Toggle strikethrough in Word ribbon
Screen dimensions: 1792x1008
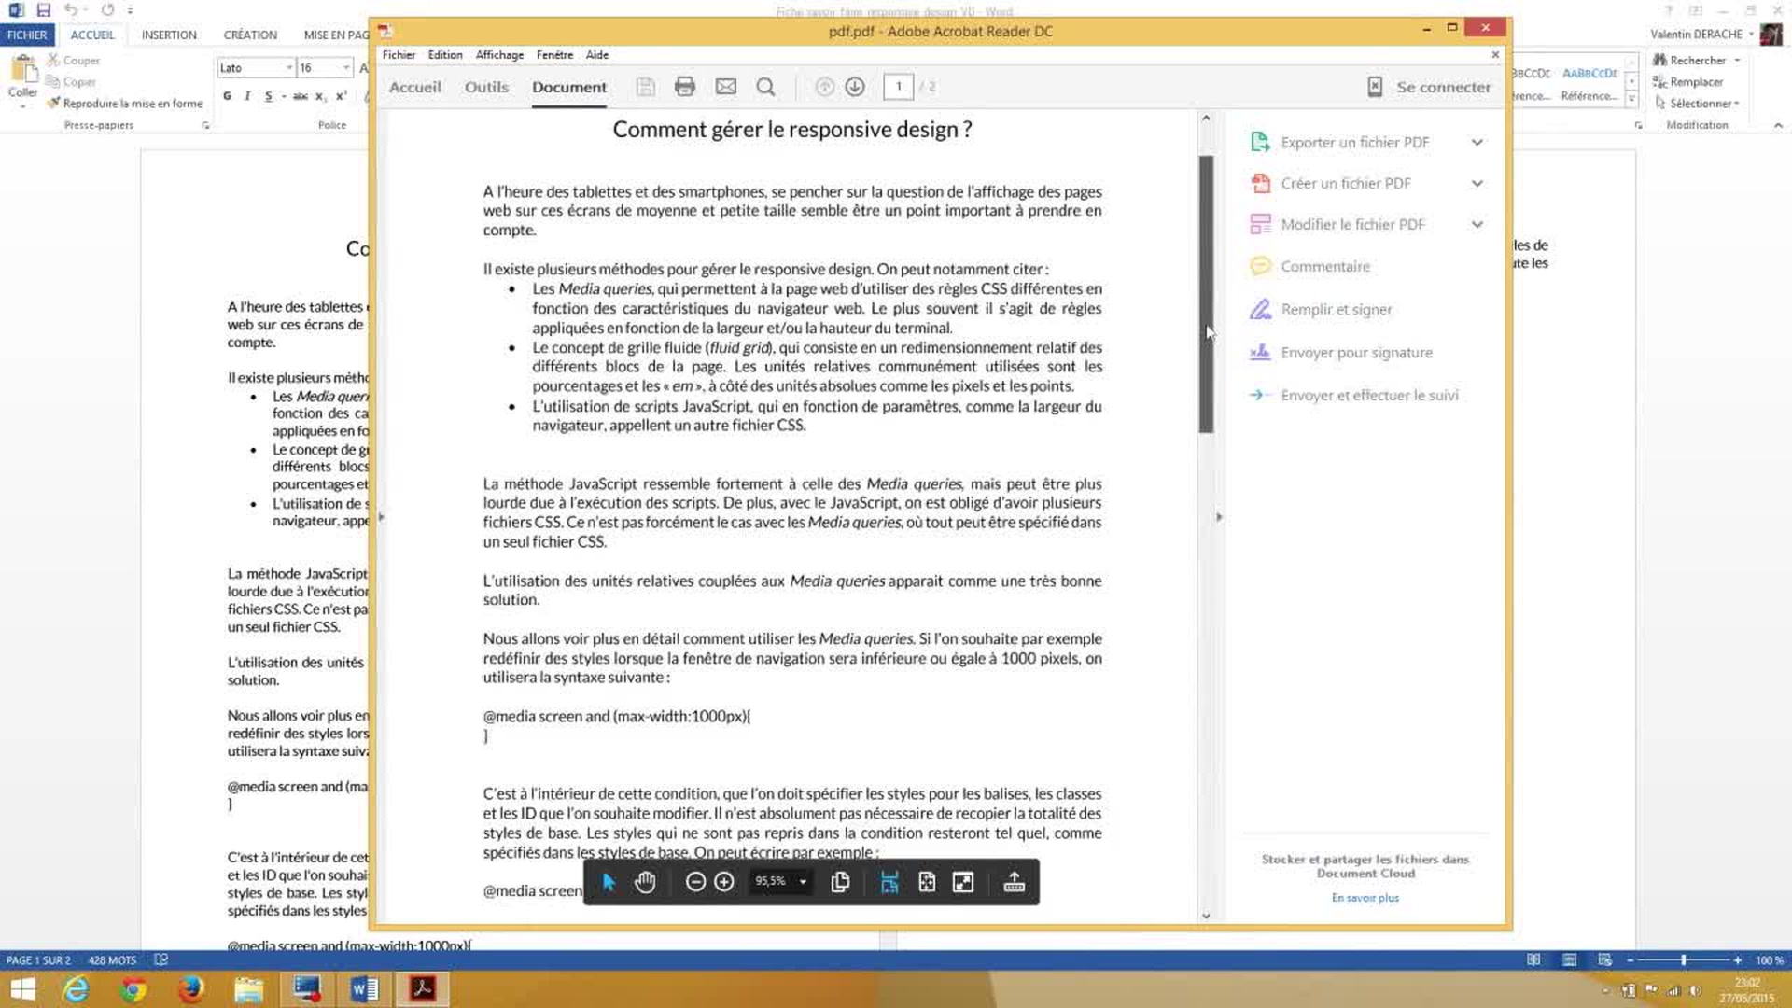coord(300,96)
